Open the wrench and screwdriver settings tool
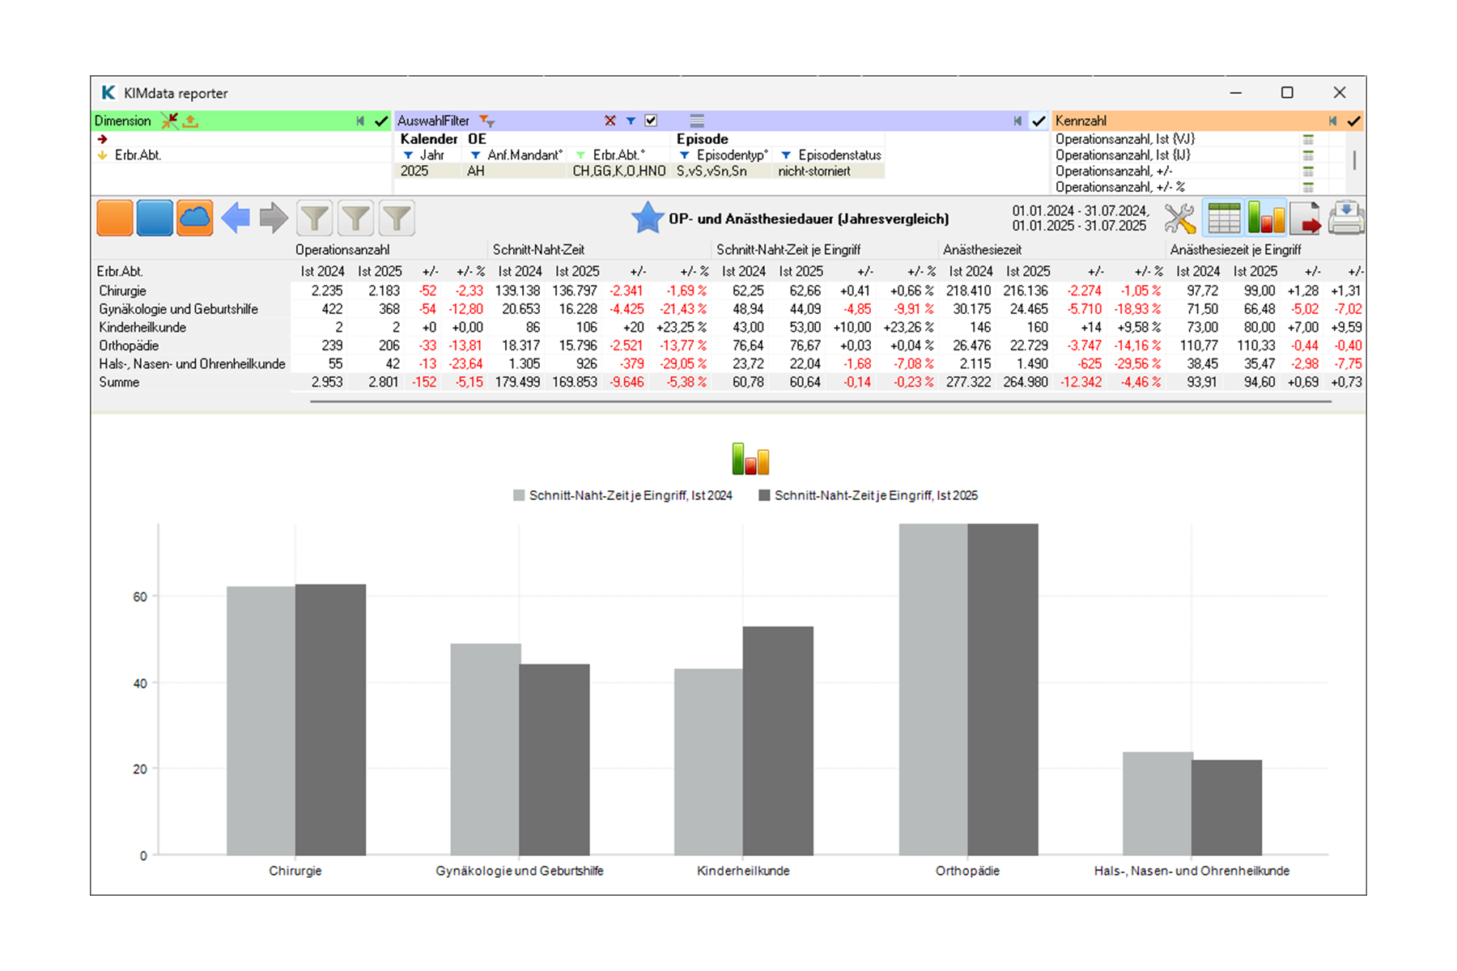1457x971 pixels. (x=1179, y=218)
